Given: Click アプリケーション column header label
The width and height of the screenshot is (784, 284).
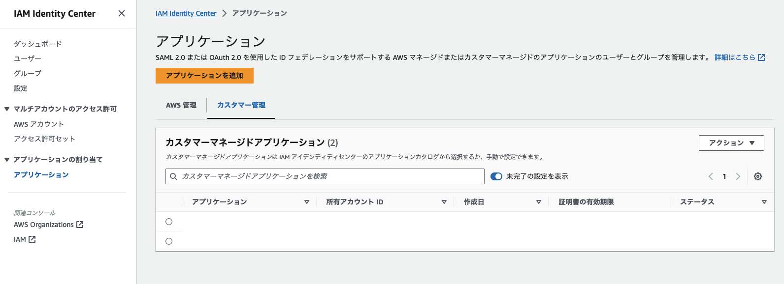Looking at the screenshot, I should click(220, 202).
